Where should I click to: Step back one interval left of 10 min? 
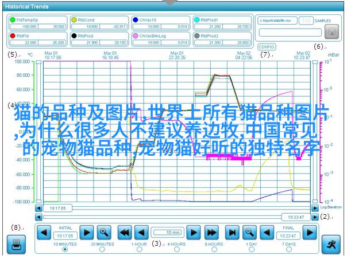[x=141, y=232]
